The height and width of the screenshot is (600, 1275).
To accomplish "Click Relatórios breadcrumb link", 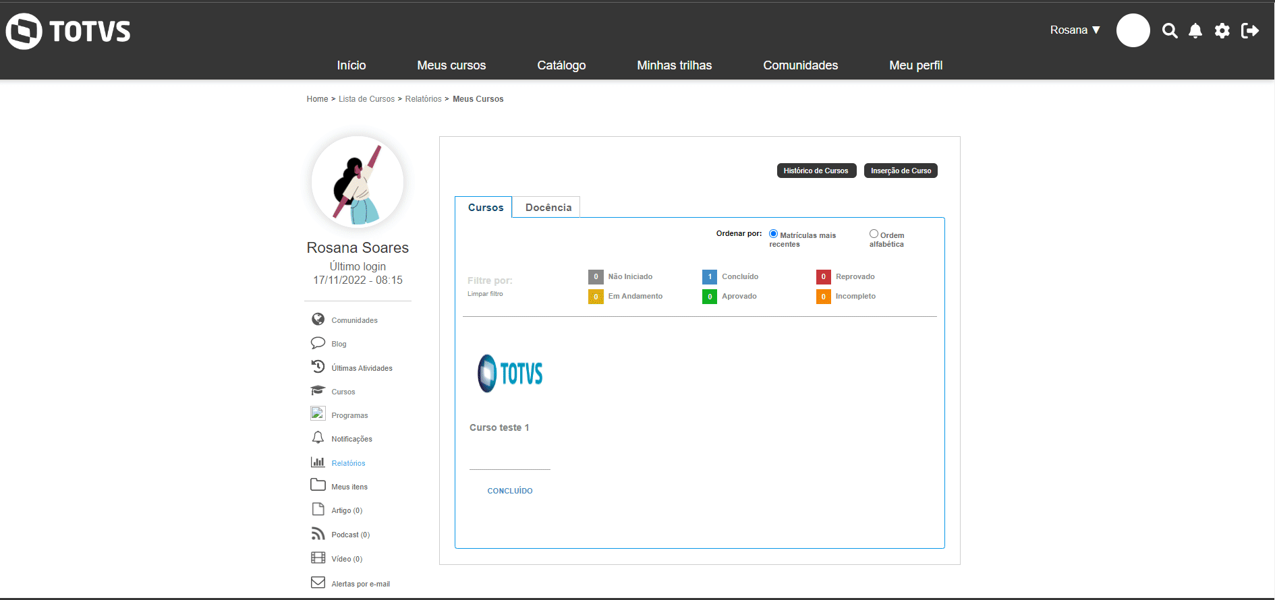I will pos(423,99).
